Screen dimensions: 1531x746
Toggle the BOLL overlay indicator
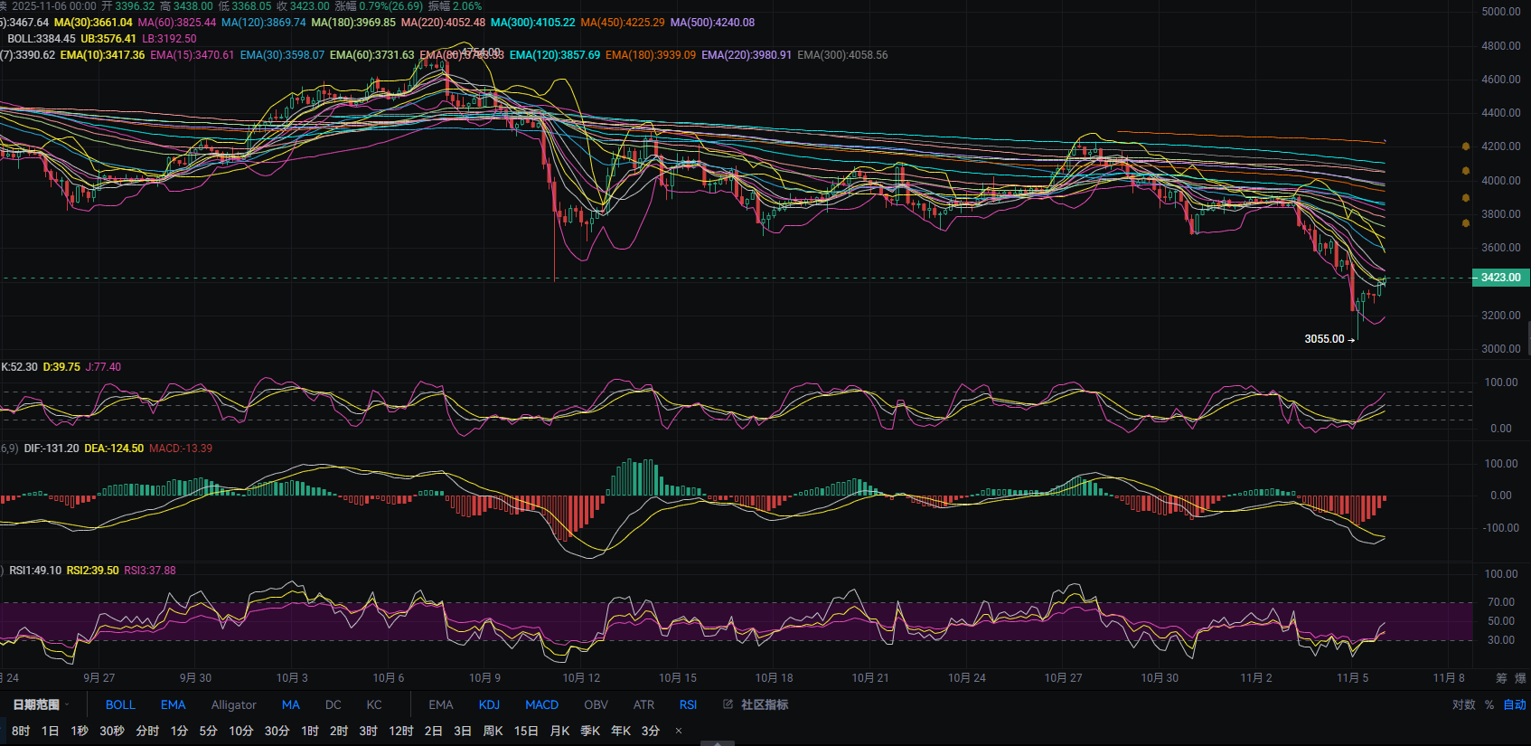click(120, 704)
